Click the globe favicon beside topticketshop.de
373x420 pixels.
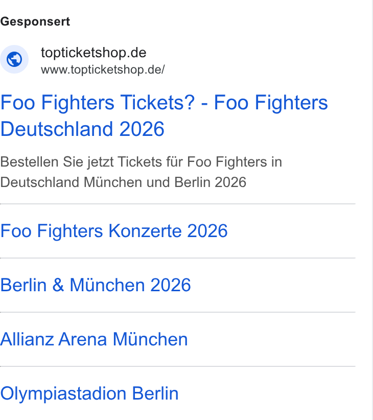point(14,59)
